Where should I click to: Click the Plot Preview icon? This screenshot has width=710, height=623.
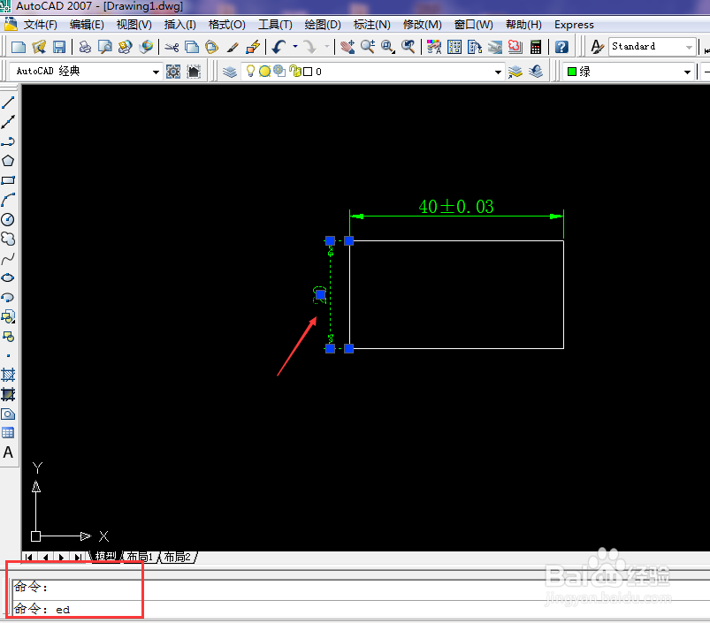pyautogui.click(x=105, y=47)
